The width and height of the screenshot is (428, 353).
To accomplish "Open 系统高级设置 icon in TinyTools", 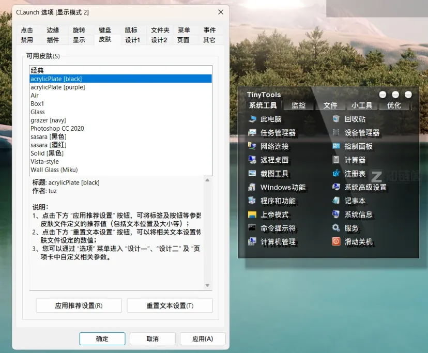I will click(336, 187).
